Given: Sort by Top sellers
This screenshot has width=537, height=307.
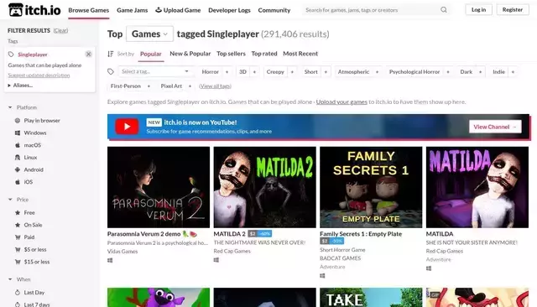Looking at the screenshot, I should tap(232, 54).
